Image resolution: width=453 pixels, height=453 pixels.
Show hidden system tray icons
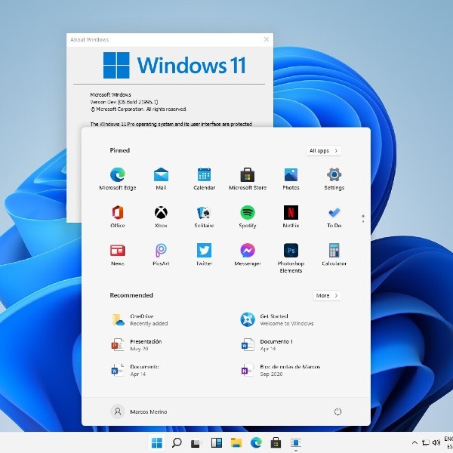coord(414,442)
